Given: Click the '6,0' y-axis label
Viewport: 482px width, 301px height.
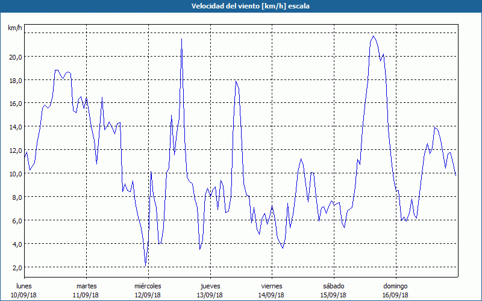Looking at the screenshot, I should point(17,221).
